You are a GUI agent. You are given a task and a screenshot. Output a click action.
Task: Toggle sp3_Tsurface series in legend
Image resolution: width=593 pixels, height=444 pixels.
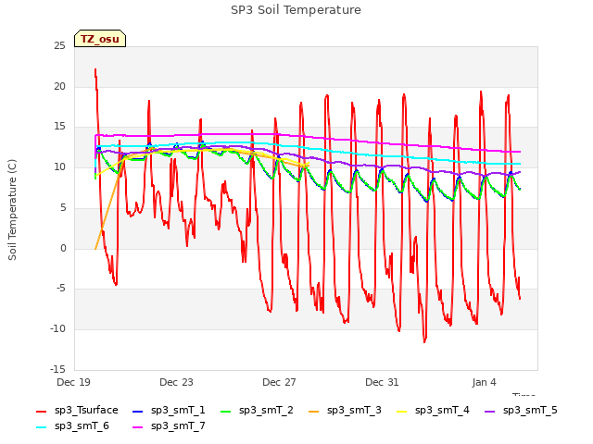click(77, 411)
